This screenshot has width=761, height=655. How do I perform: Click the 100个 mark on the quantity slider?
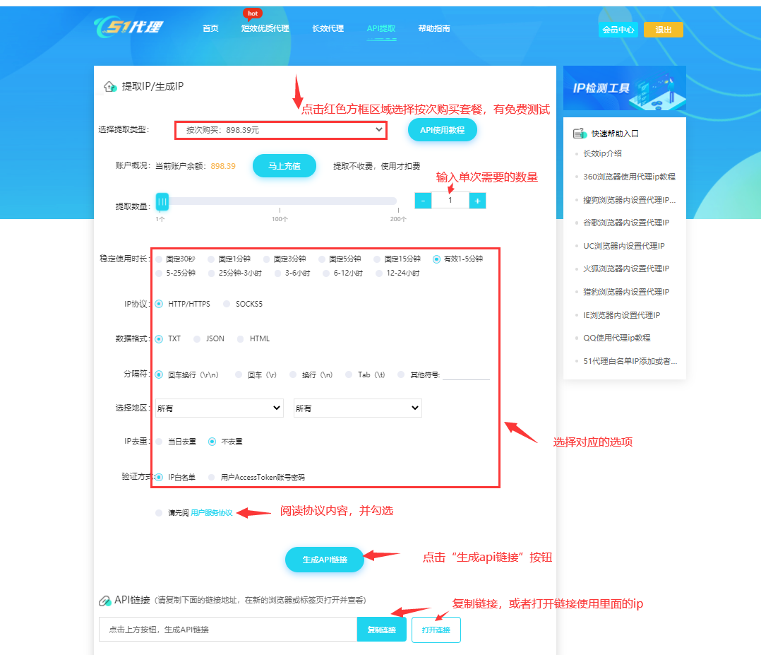[280, 218]
